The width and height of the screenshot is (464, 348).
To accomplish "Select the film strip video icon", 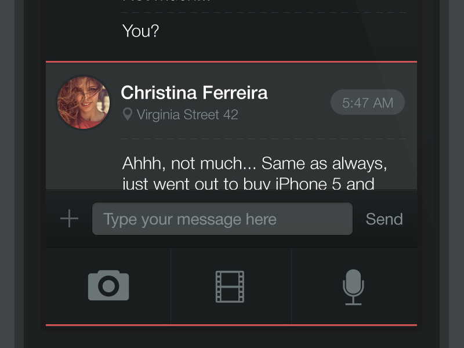I will [230, 287].
